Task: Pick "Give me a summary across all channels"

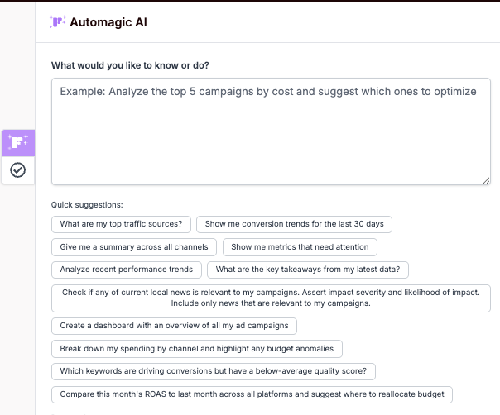Action: coord(134,247)
